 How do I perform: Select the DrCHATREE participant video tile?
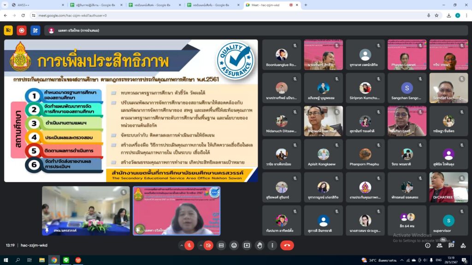coord(448,187)
